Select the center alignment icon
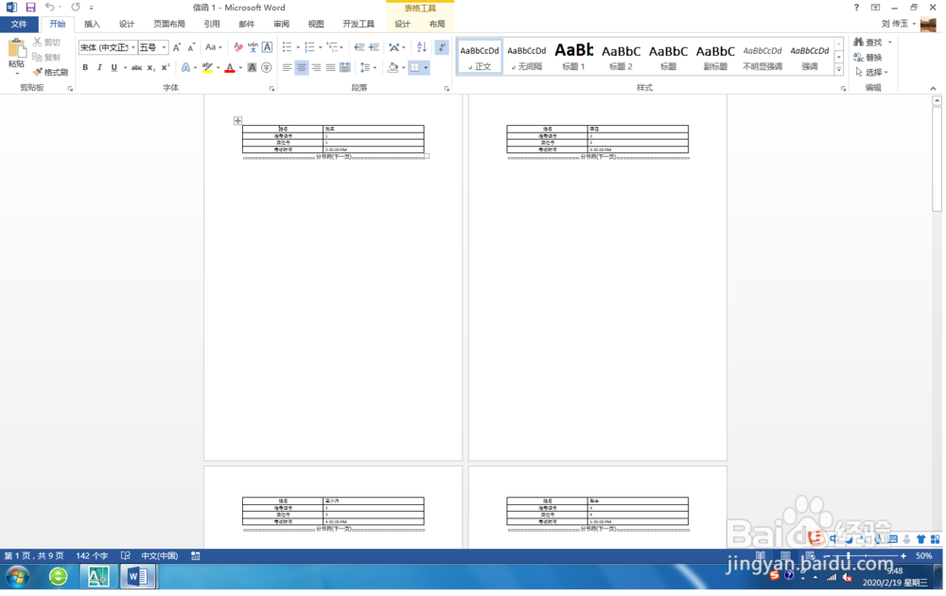This screenshot has width=946, height=596. (x=300, y=66)
